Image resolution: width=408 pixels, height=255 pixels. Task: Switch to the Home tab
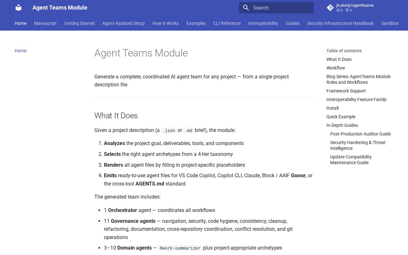(20, 23)
